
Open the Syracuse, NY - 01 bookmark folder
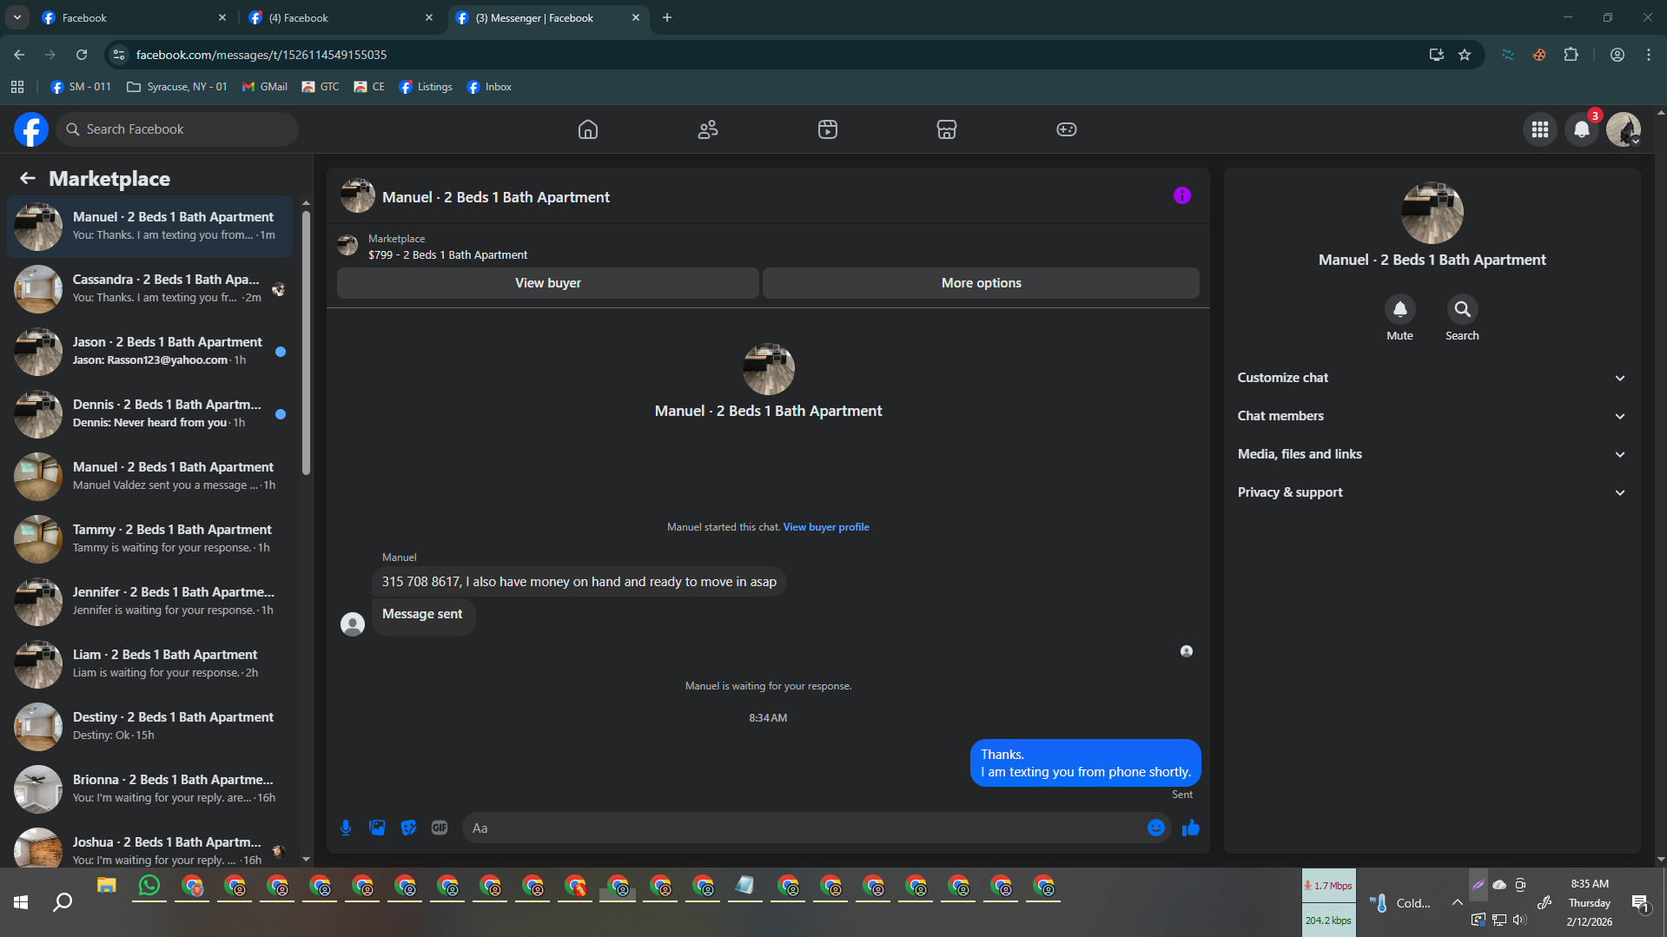click(x=177, y=87)
